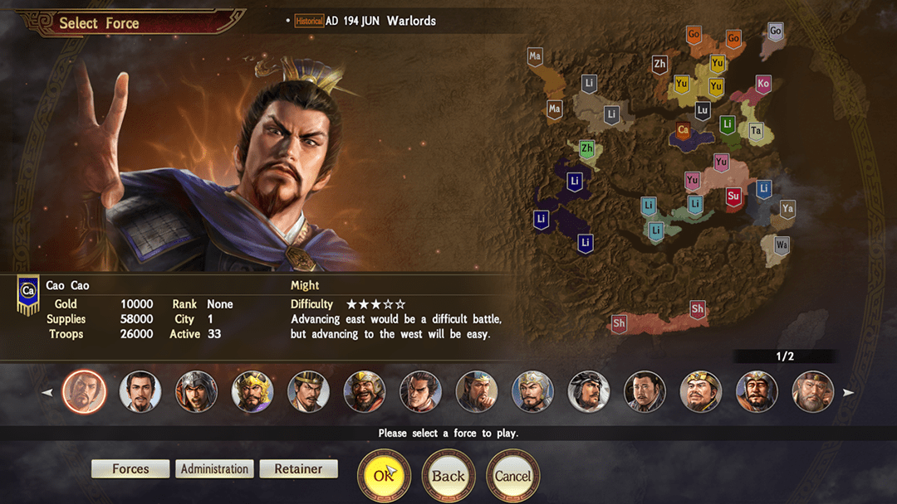Screen dimensions: 897x504
Task: Click the green 'Zh' flag on map
Action: pyautogui.click(x=587, y=149)
